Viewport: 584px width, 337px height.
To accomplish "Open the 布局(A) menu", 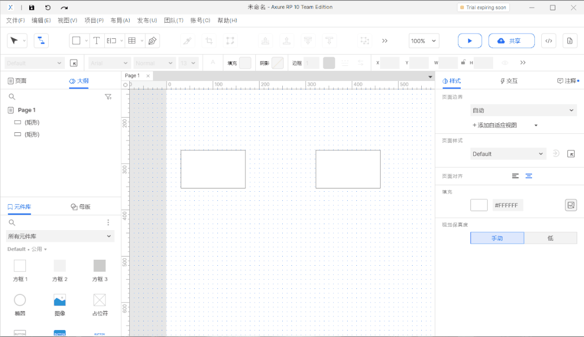I will [120, 21].
